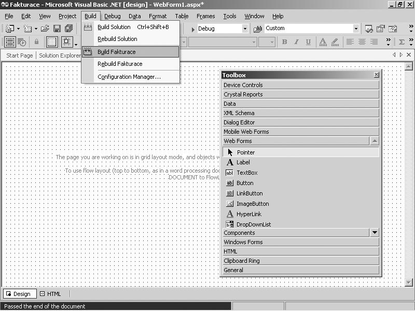The width and height of the screenshot is (415, 311).
Task: Expand the Clipboard Ring toolbox section
Action: (x=301, y=261)
